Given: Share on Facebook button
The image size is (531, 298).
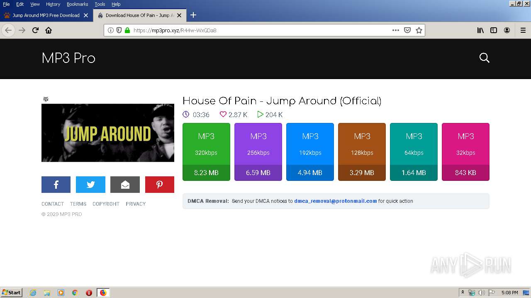Looking at the screenshot, I should (56, 185).
